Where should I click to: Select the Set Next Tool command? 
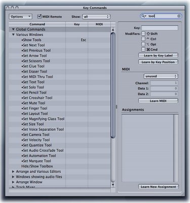[33, 45]
